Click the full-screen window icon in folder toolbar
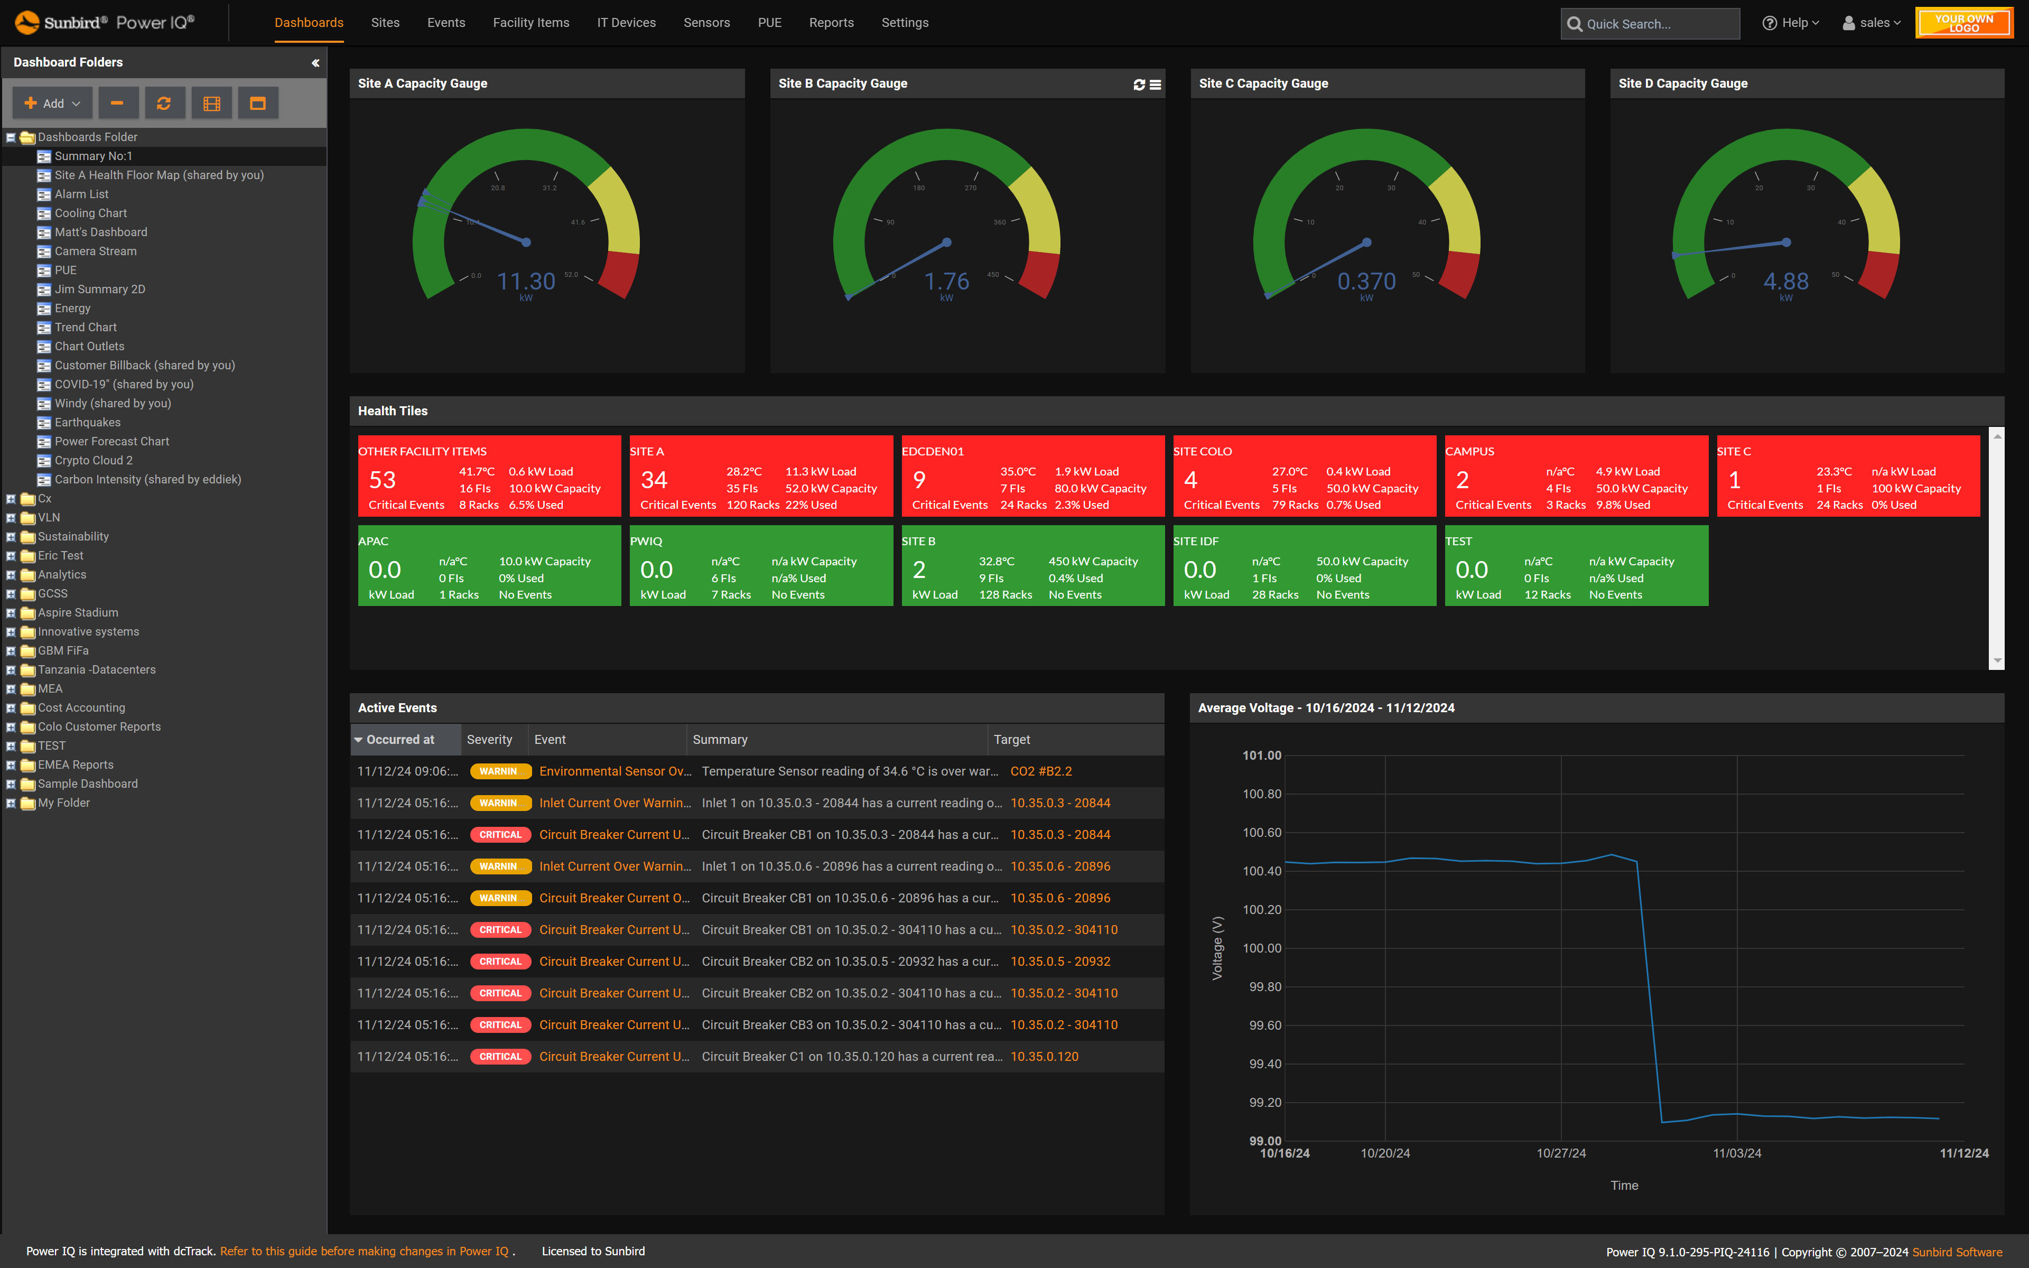 (257, 103)
